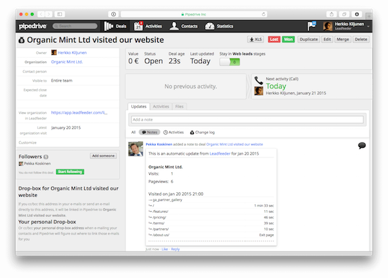Click the Edit button

pyautogui.click(x=327, y=39)
